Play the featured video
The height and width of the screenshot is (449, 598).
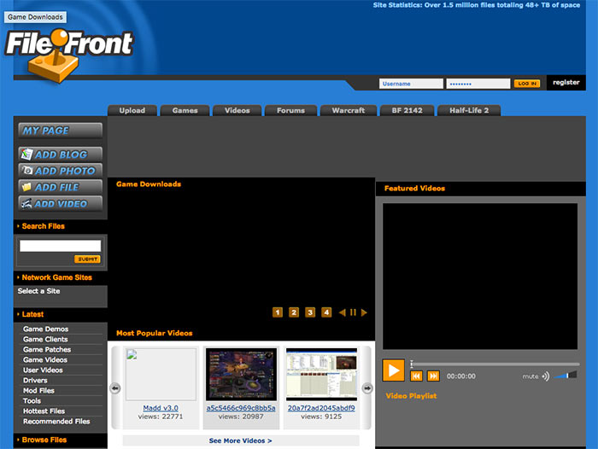(393, 370)
